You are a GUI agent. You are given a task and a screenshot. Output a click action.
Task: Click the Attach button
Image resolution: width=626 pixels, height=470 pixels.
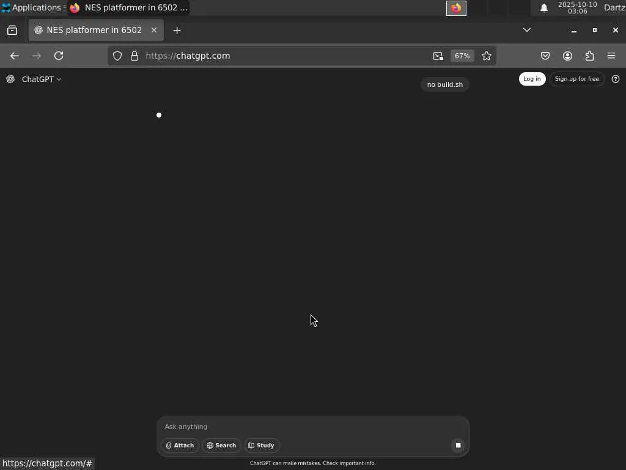tap(180, 446)
